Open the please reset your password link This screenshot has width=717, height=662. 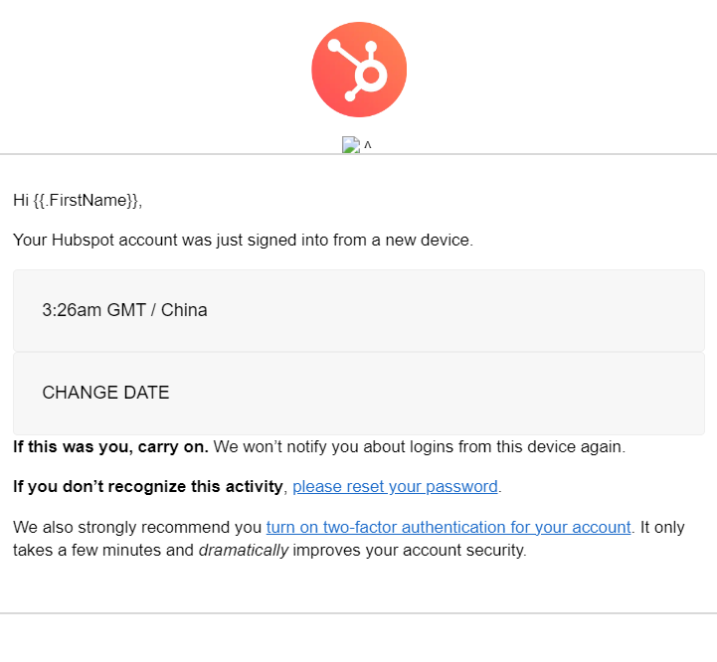click(395, 486)
